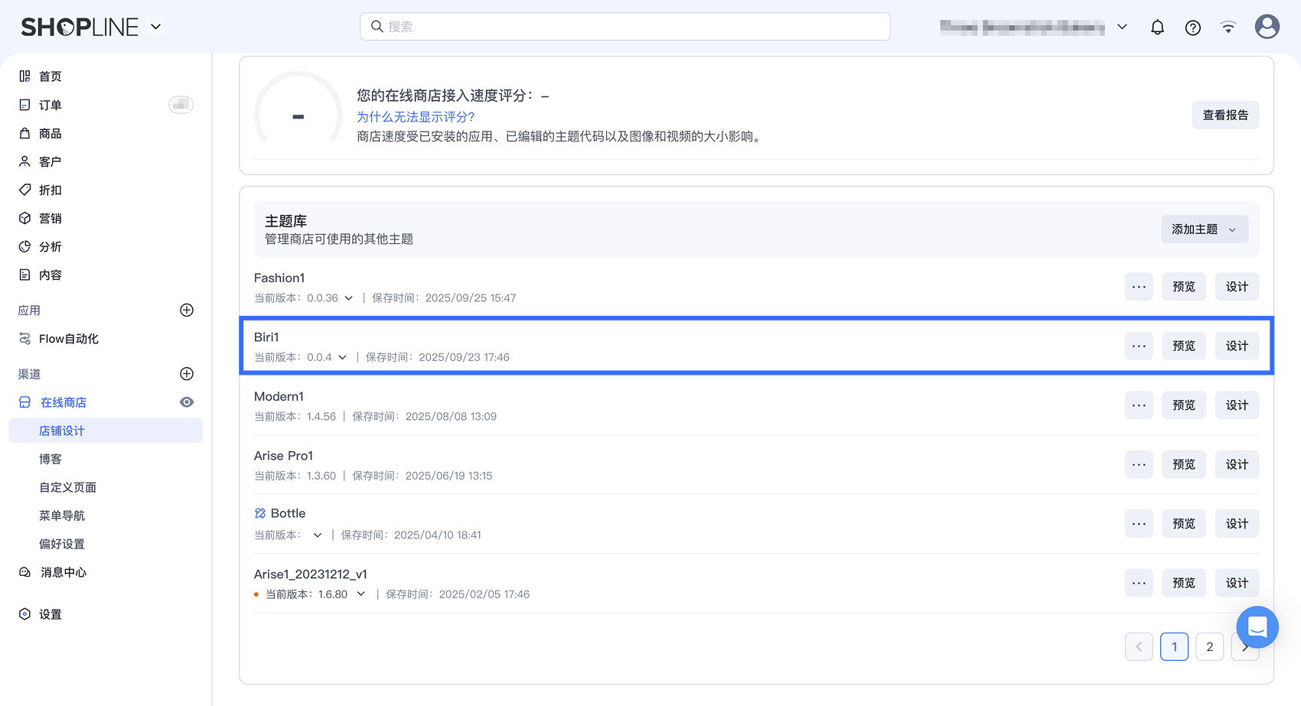Preview the Modern1 theme
Image resolution: width=1301 pixels, height=706 pixels.
(x=1184, y=405)
